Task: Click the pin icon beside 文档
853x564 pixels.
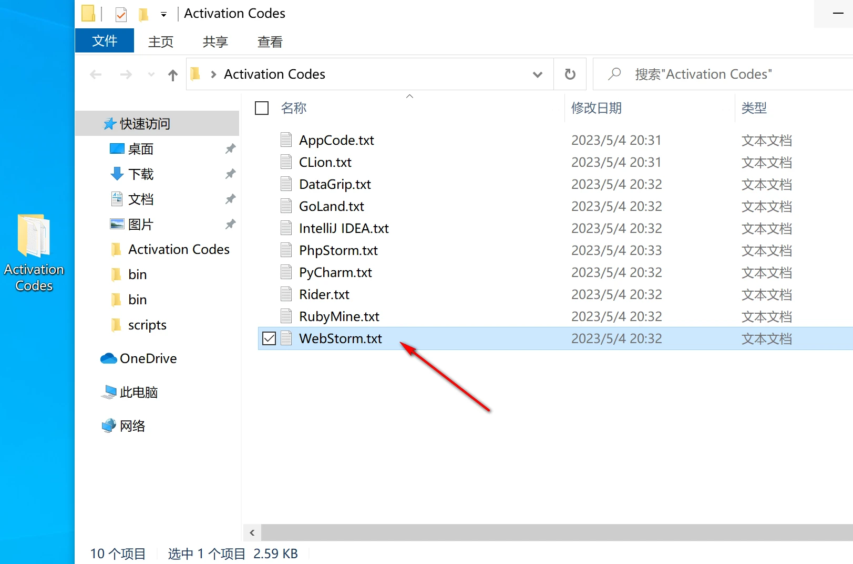Action: tap(230, 199)
